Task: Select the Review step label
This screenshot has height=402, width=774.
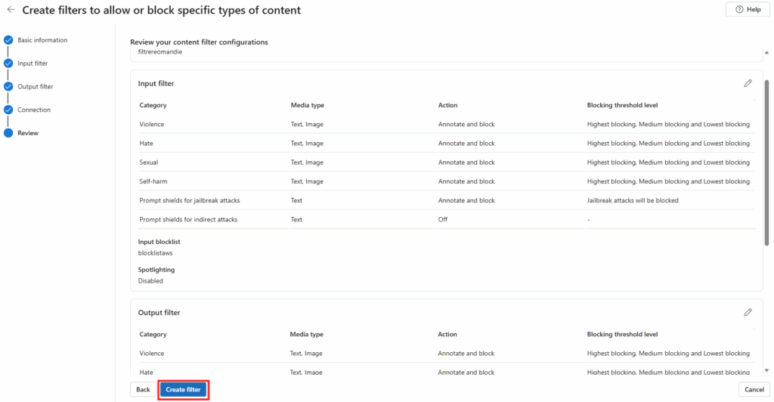Action: [x=28, y=133]
